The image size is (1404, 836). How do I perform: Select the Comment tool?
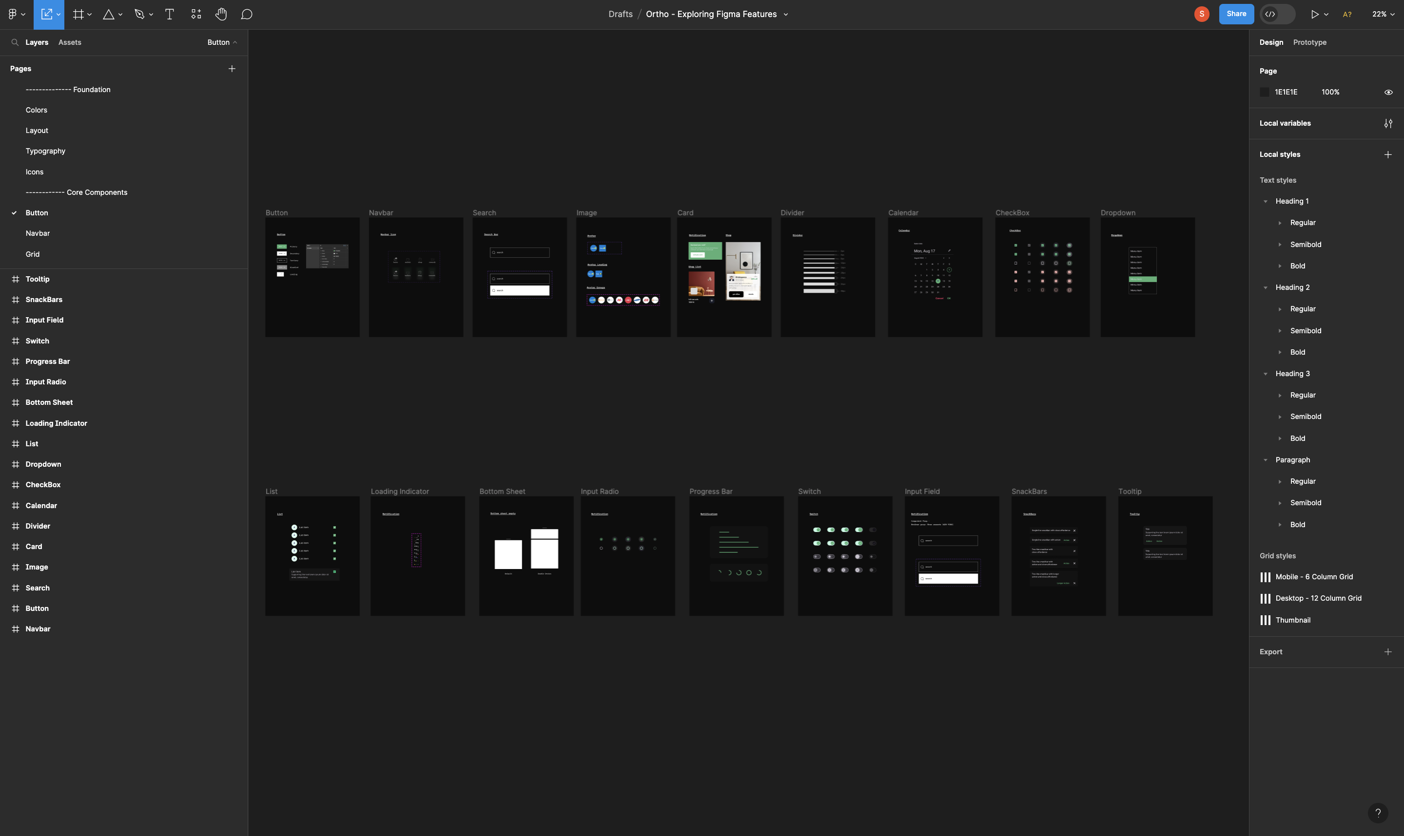pos(246,14)
